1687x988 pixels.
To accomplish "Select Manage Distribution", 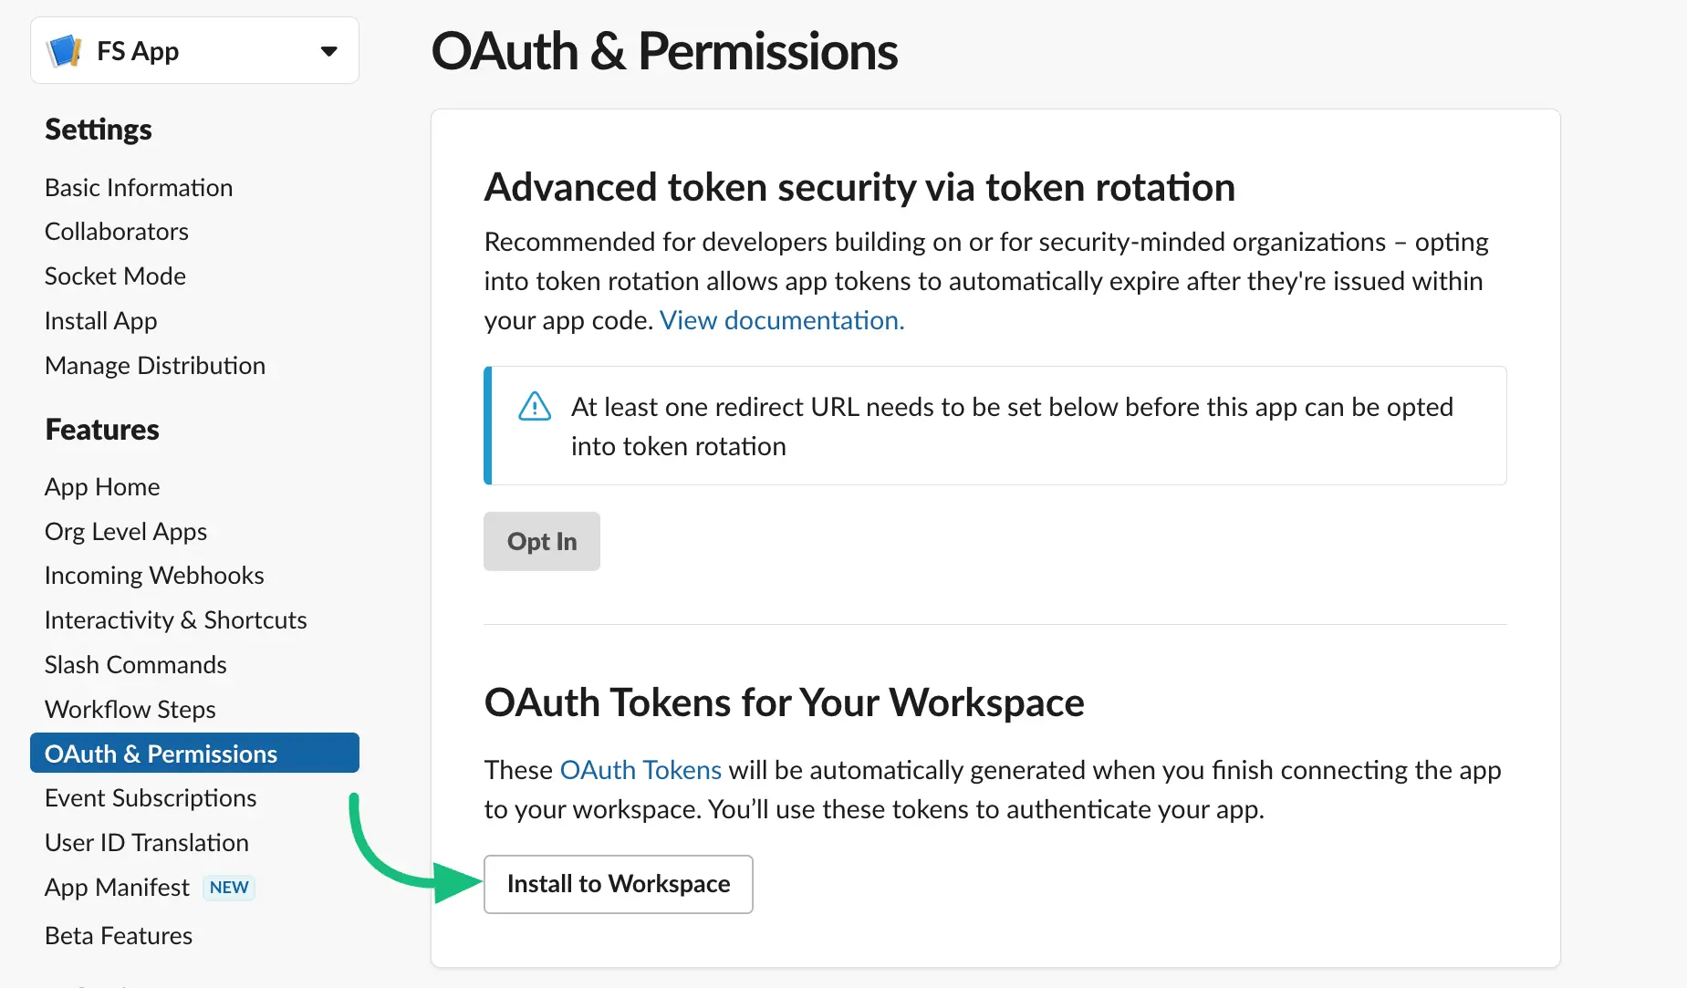I will point(154,365).
